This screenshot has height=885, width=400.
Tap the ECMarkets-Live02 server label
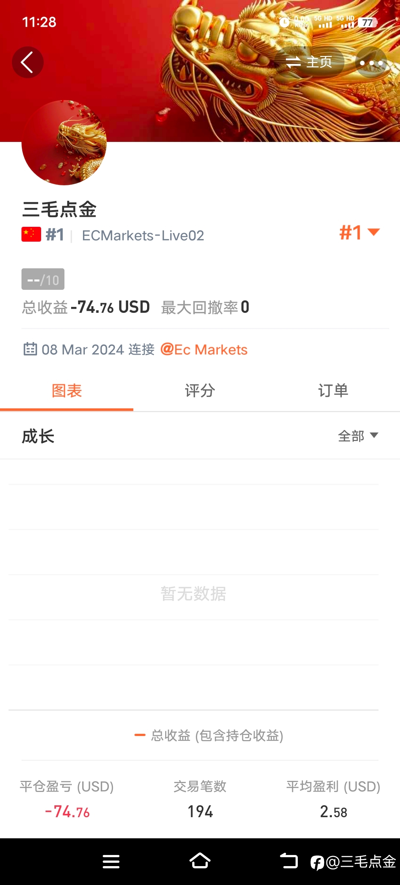point(143,236)
